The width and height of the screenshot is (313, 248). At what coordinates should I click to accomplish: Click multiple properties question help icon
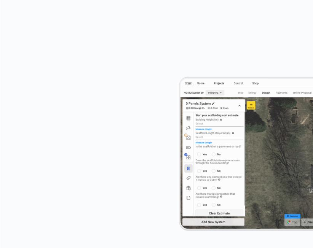tap(221, 197)
